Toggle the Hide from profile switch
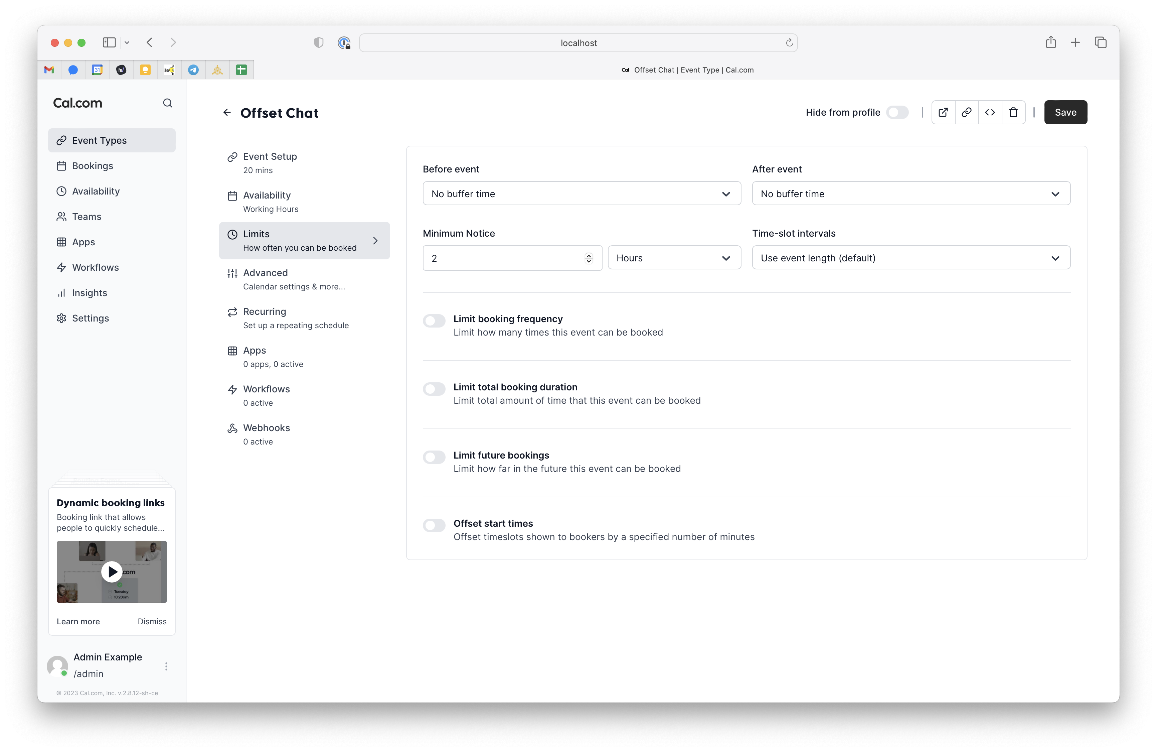1157x752 pixels. click(x=897, y=112)
